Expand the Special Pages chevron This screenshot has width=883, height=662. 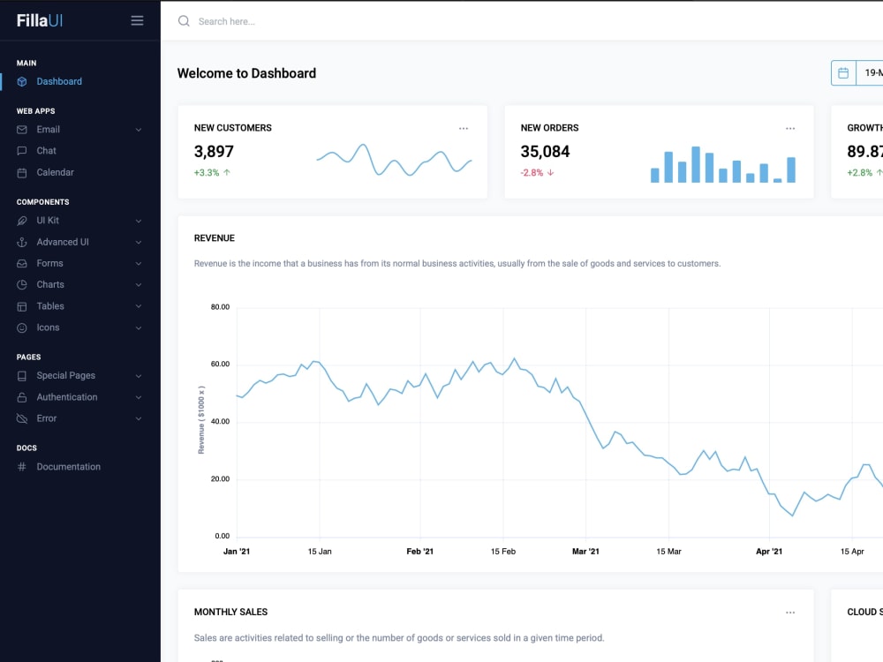139,376
